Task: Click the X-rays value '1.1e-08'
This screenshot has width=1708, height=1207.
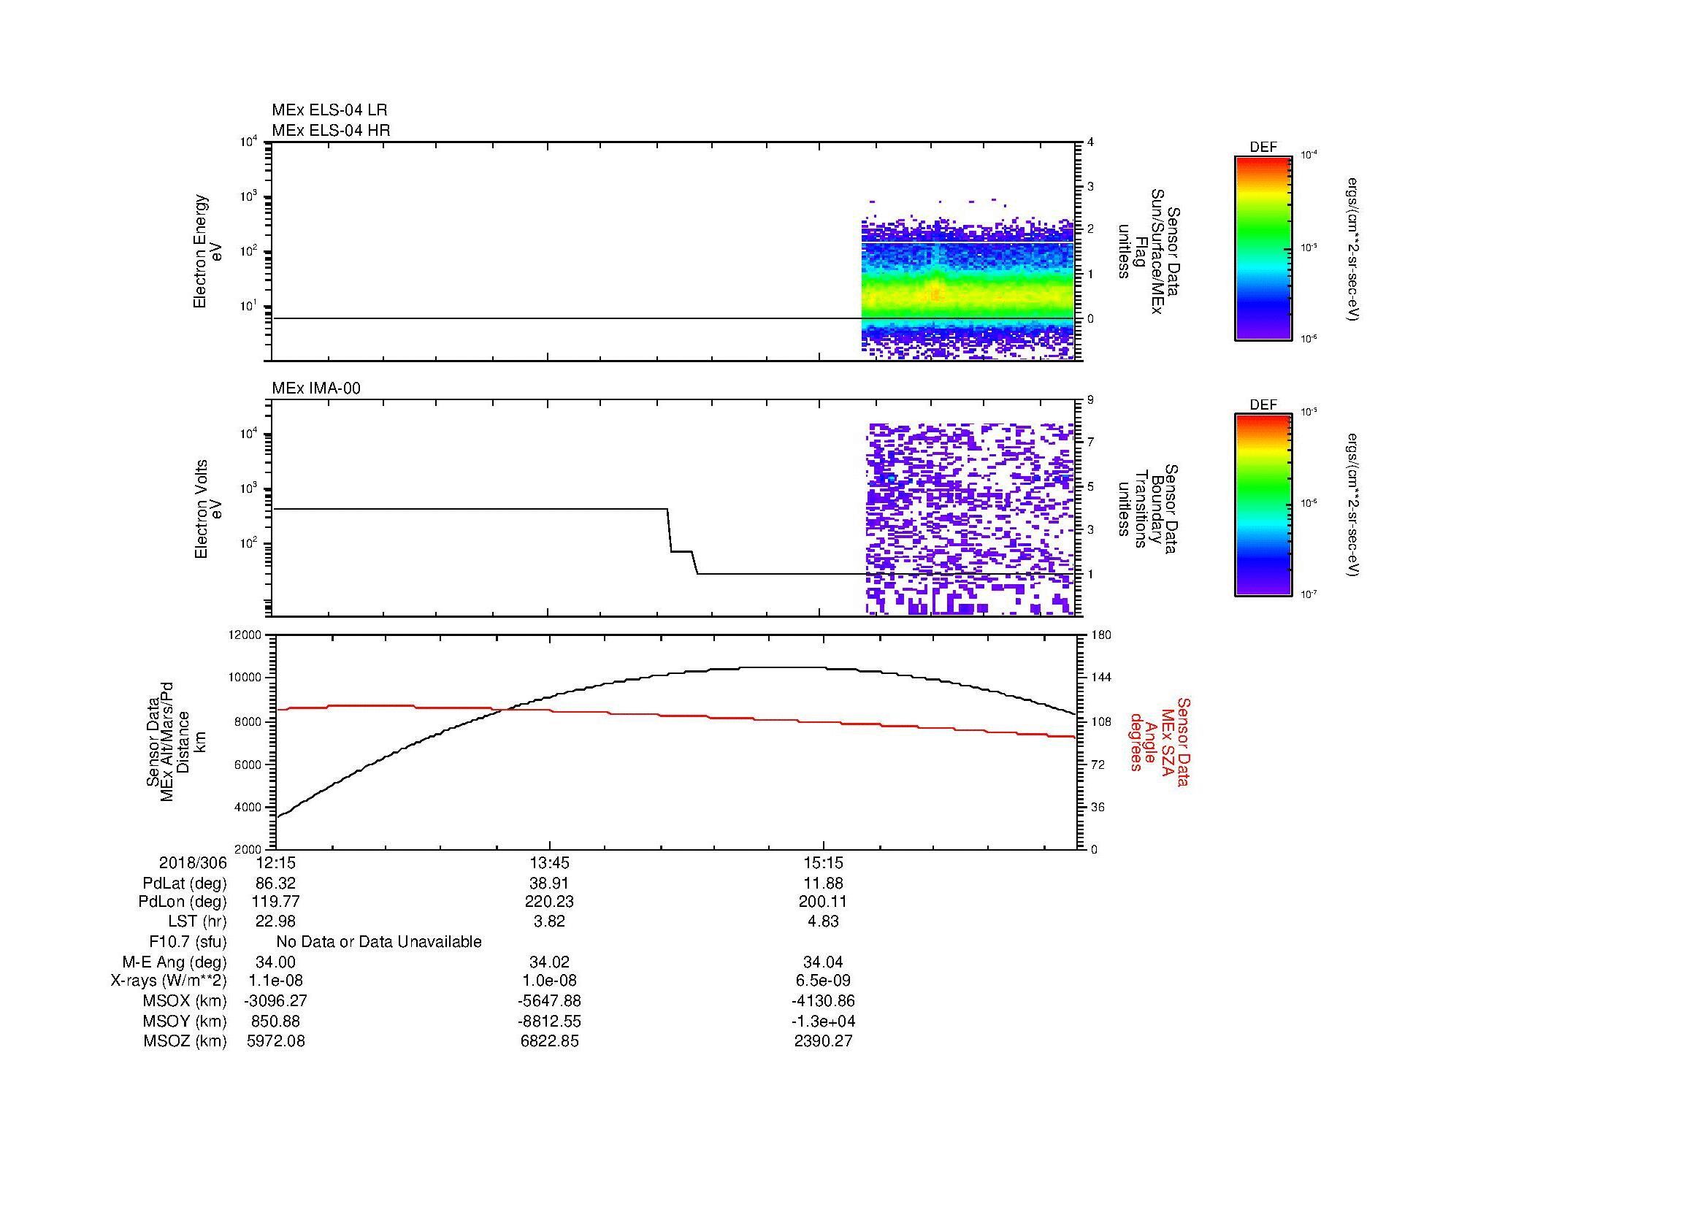Action: click(276, 981)
